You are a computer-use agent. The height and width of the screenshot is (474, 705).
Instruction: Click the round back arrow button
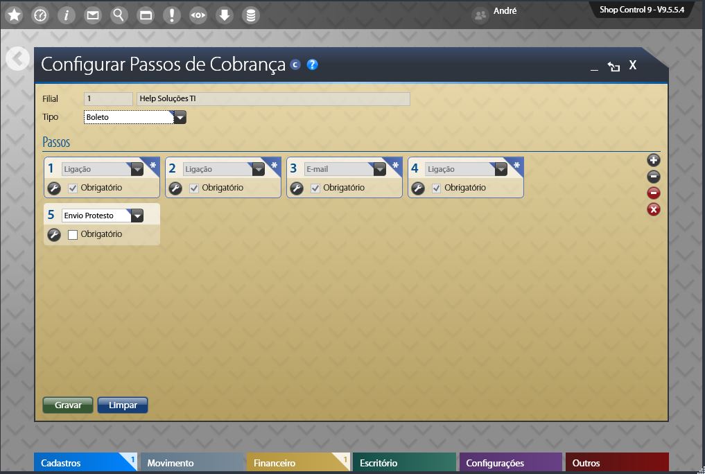pyautogui.click(x=17, y=58)
